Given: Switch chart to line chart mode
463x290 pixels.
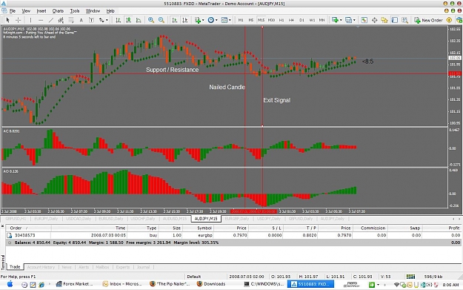Looking at the screenshot, I should [139, 20].
